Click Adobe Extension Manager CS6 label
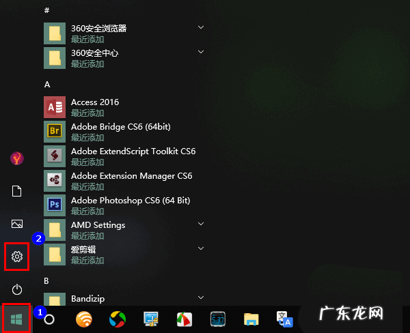The height and width of the screenshot is (333, 410). pyautogui.click(x=132, y=176)
